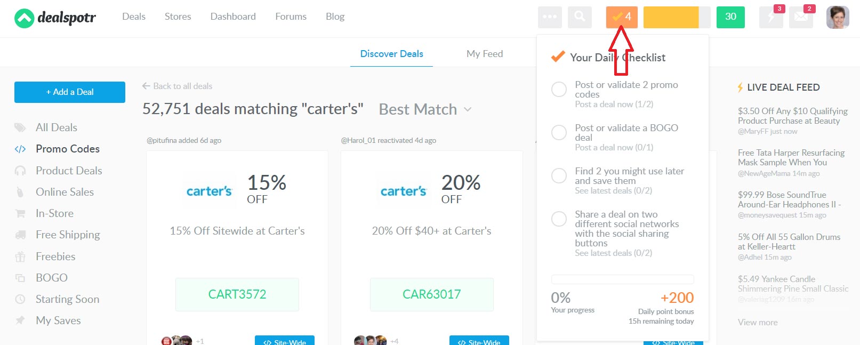Expand the Best Match sort dropdown
The image size is (860, 345).
click(x=425, y=109)
